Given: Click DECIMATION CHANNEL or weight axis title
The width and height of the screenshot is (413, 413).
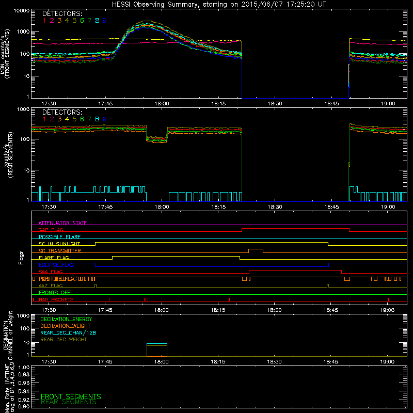Looking at the screenshot, I should [x=7, y=335].
